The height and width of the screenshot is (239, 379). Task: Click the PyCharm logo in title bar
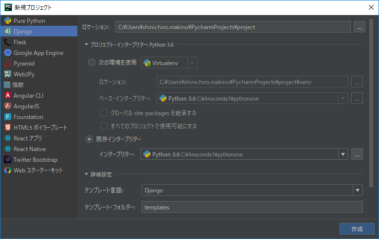click(8, 7)
